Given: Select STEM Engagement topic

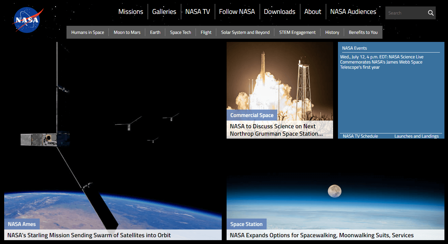Looking at the screenshot, I should pyautogui.click(x=298, y=32).
